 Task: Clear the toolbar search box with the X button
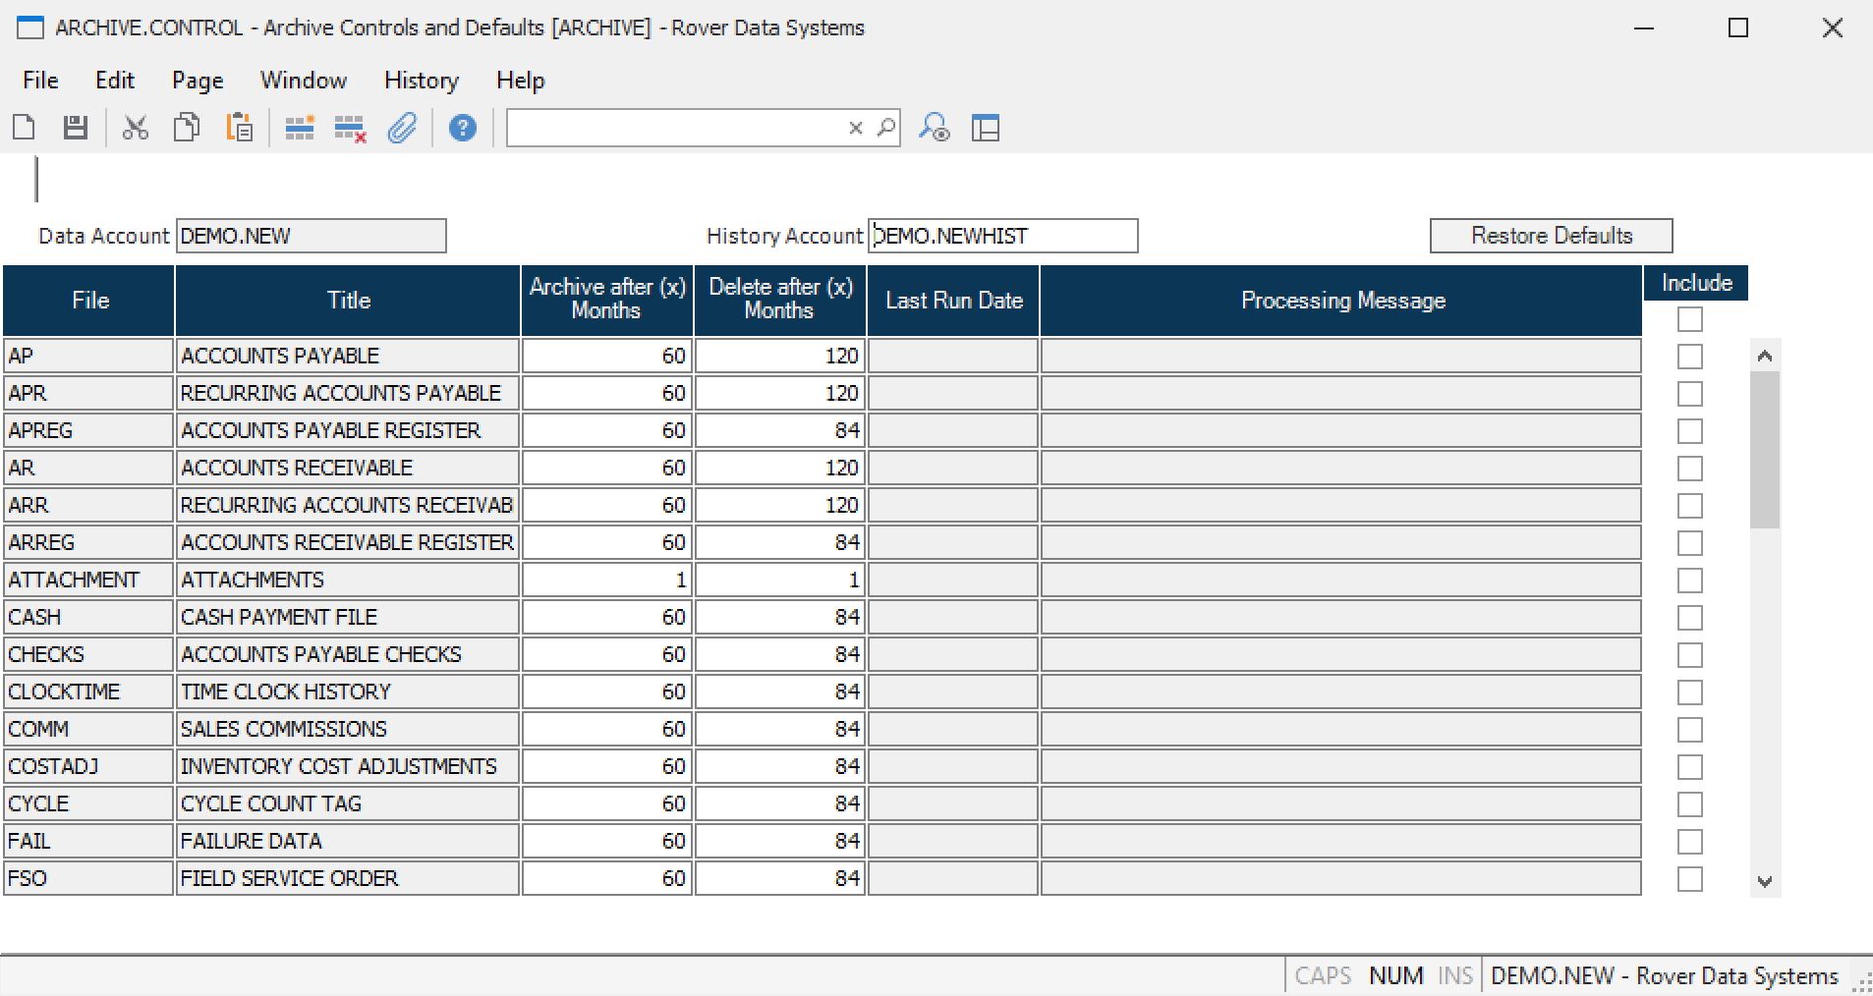tap(855, 128)
